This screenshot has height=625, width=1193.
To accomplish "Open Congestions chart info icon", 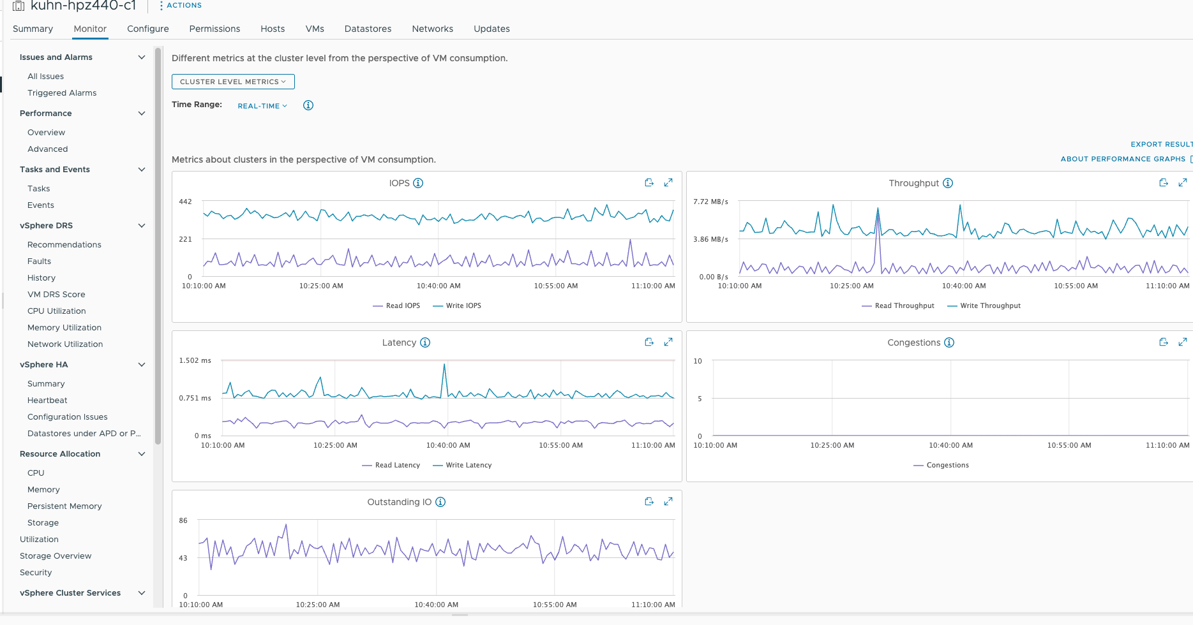I will tap(949, 342).
